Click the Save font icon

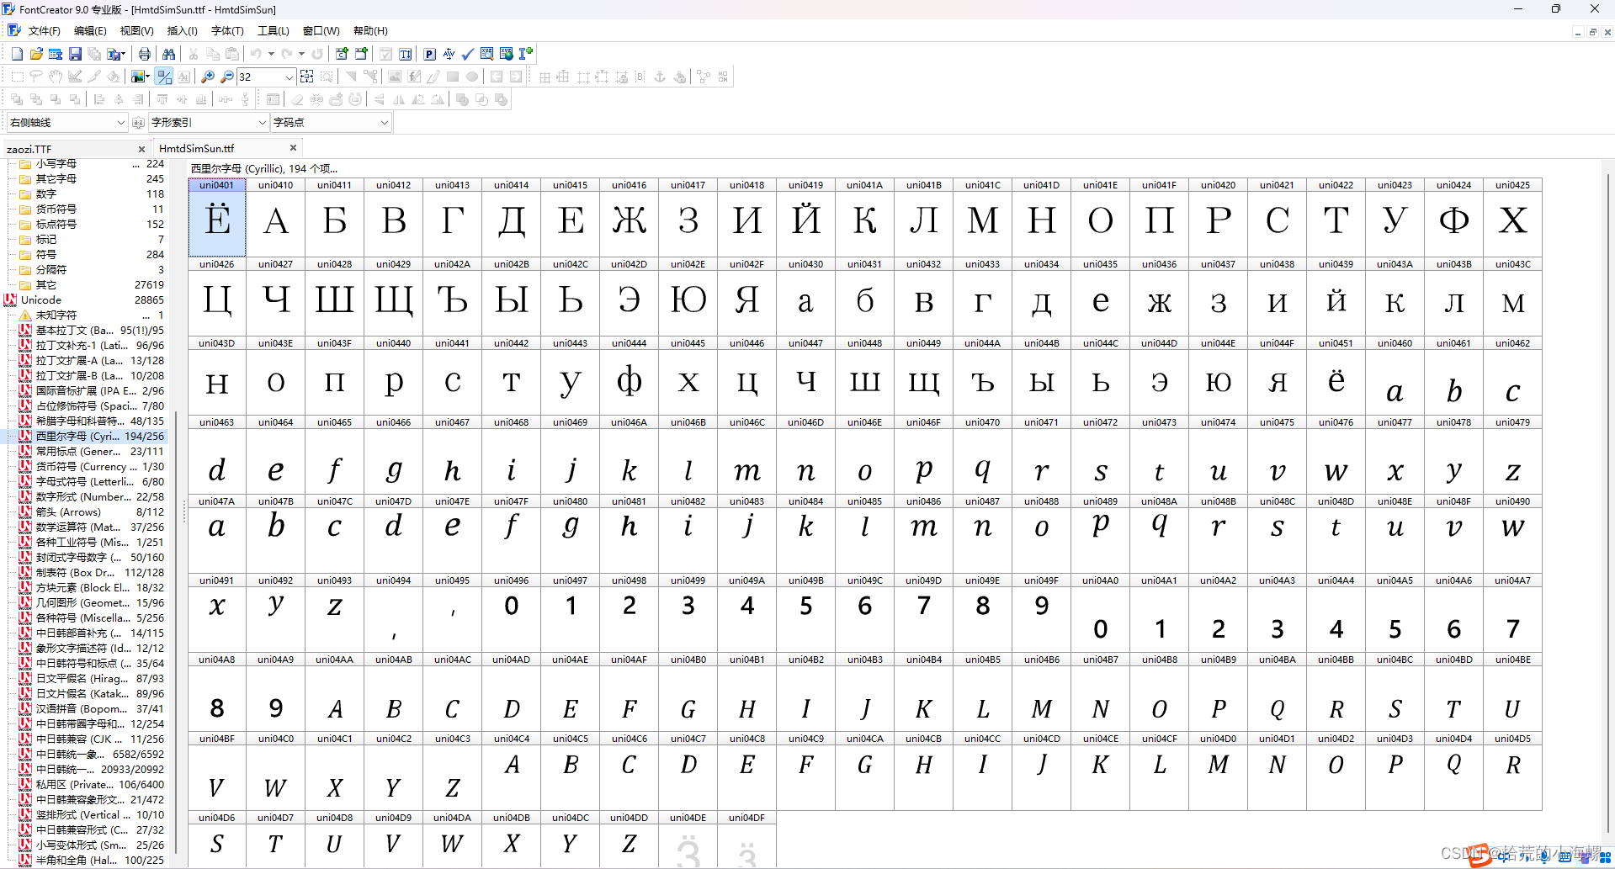point(75,54)
